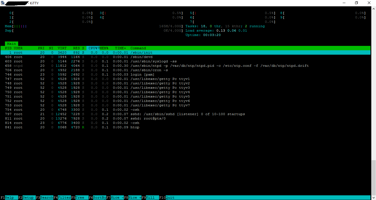Viewport: 376px width, 200px height.
Task: Click the Command column header
Action: click(x=138, y=48)
